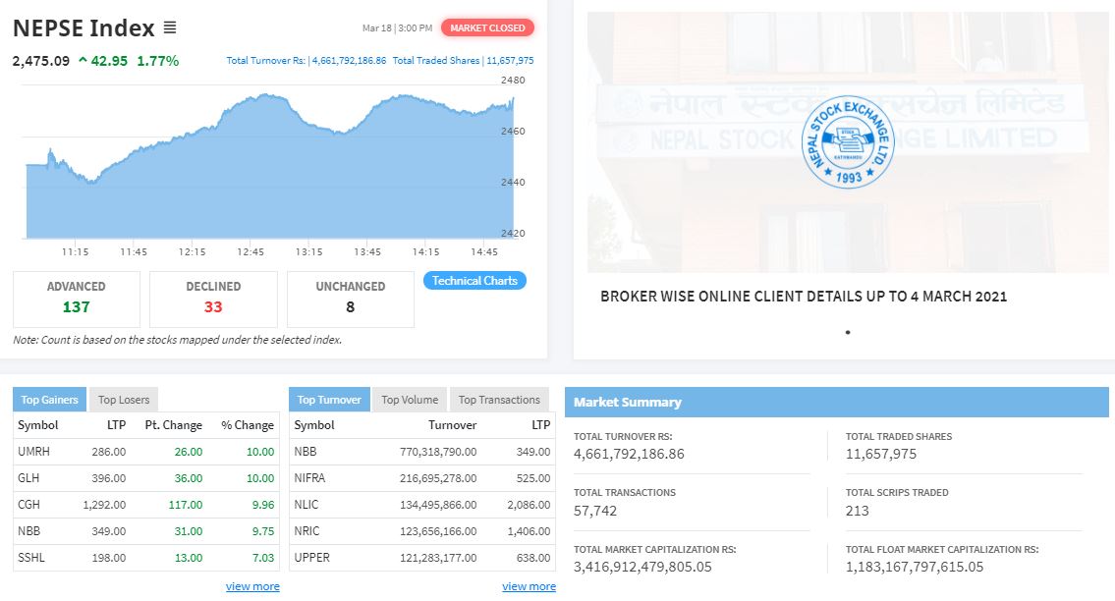Click UMRH symbol in Top Gainers

click(33, 452)
